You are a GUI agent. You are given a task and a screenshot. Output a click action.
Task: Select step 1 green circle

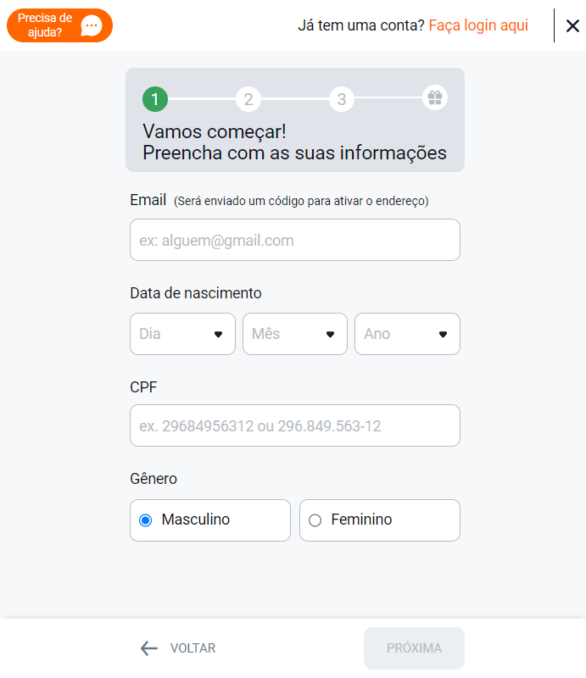tap(155, 99)
